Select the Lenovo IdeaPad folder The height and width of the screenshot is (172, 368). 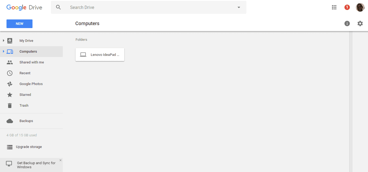(100, 55)
